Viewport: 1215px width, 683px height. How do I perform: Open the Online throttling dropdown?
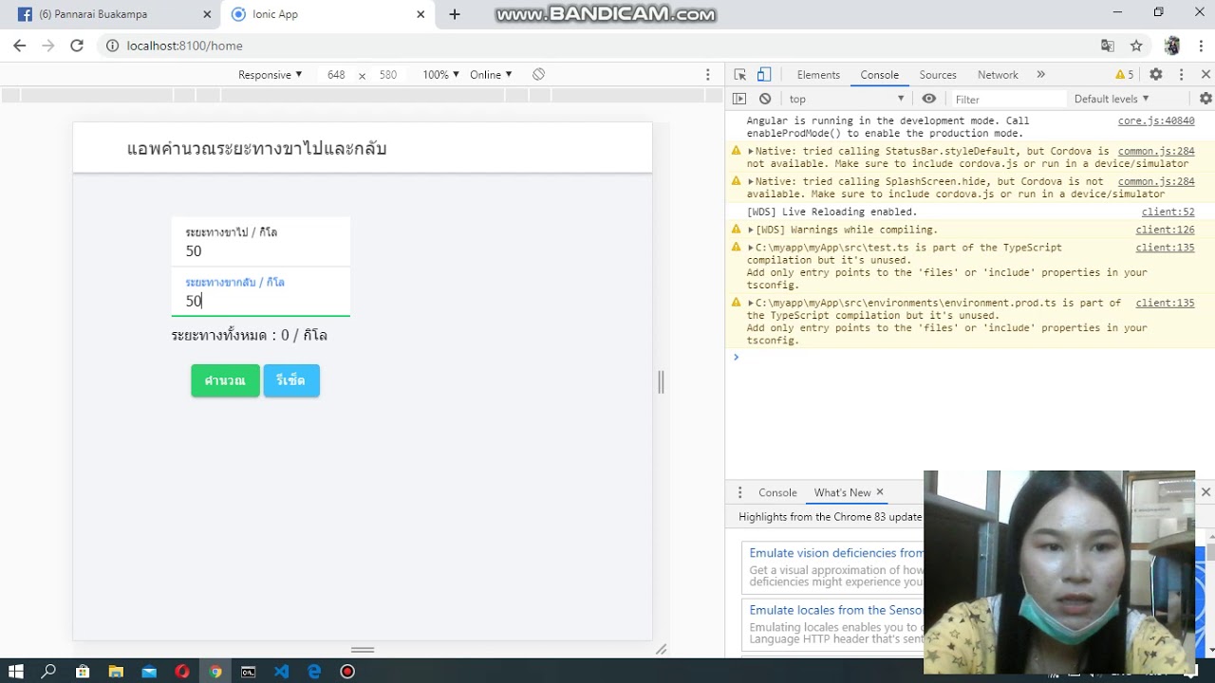491,75
